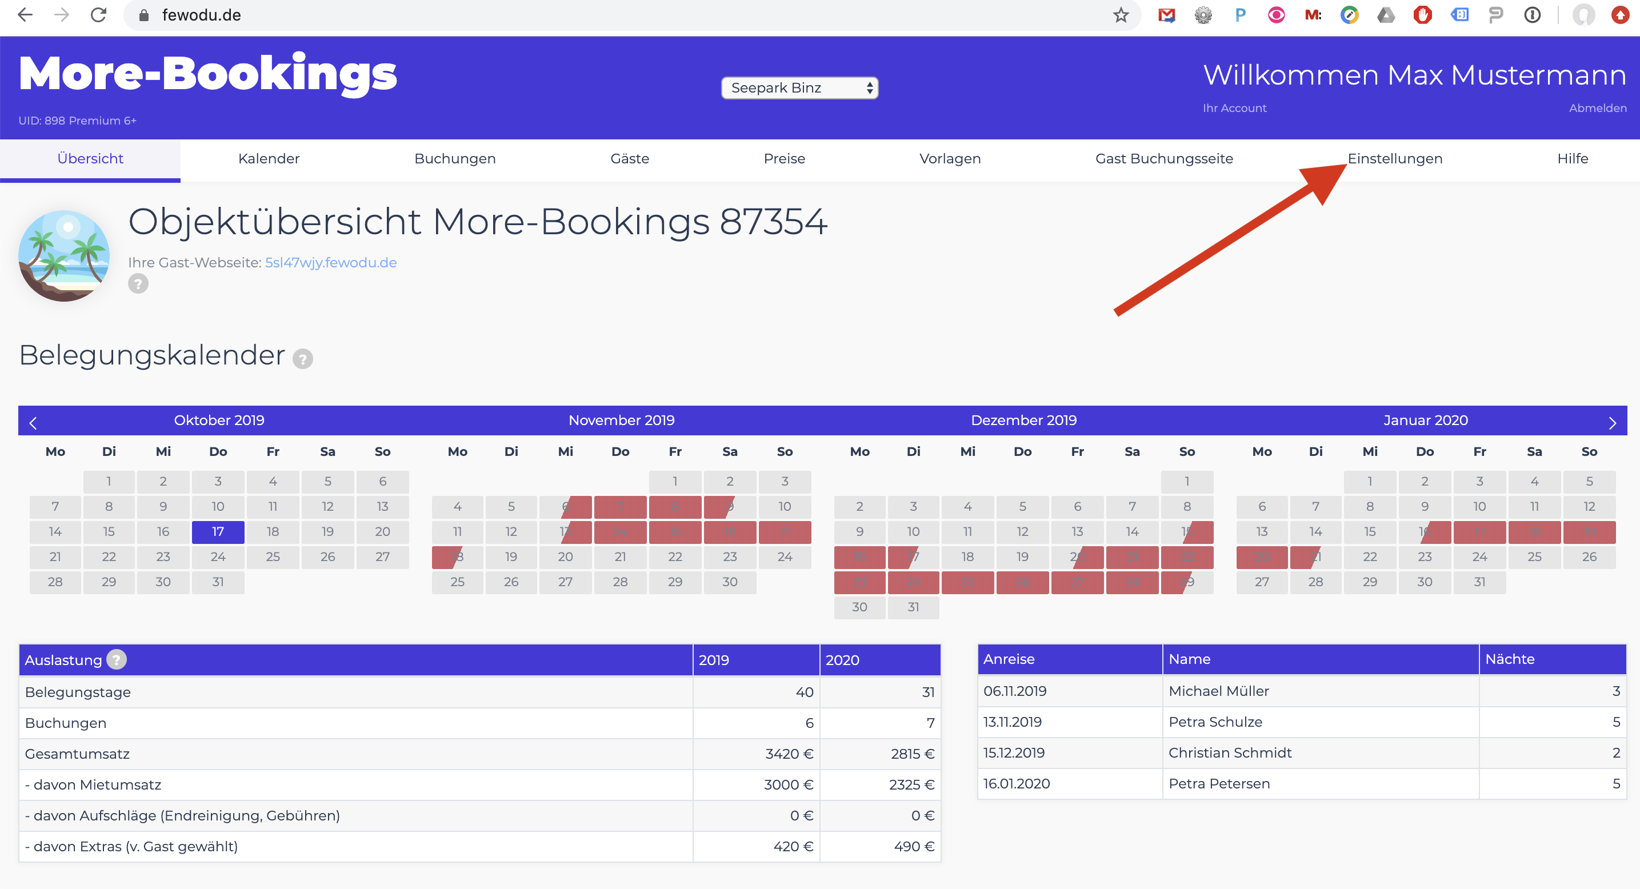
Task: Open help icon next to Auslastung
Action: tap(116, 659)
